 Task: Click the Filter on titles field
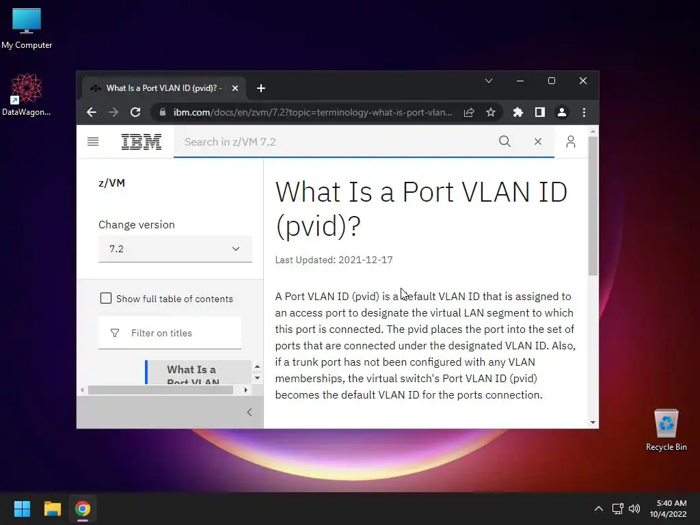click(x=170, y=333)
